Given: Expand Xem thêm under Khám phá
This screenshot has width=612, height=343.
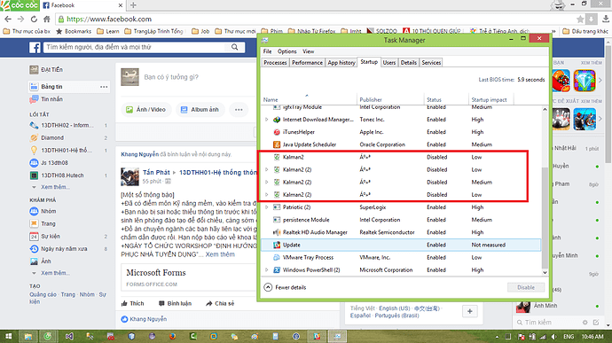Looking at the screenshot, I should 55,273.
